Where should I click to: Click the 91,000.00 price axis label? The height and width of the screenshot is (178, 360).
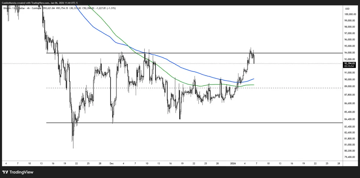pyautogui.click(x=350, y=73)
